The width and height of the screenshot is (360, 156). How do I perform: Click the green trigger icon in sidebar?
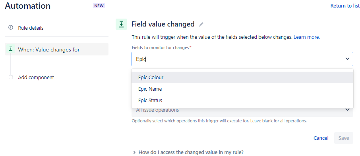point(11,49)
